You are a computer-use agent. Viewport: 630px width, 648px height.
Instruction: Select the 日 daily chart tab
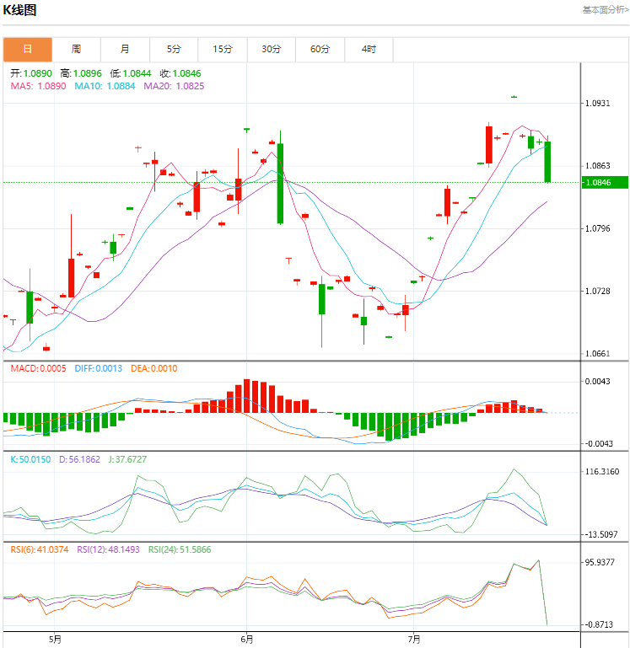pyautogui.click(x=28, y=49)
